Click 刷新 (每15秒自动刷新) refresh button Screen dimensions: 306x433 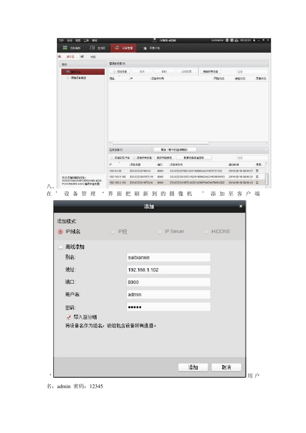click(174, 150)
